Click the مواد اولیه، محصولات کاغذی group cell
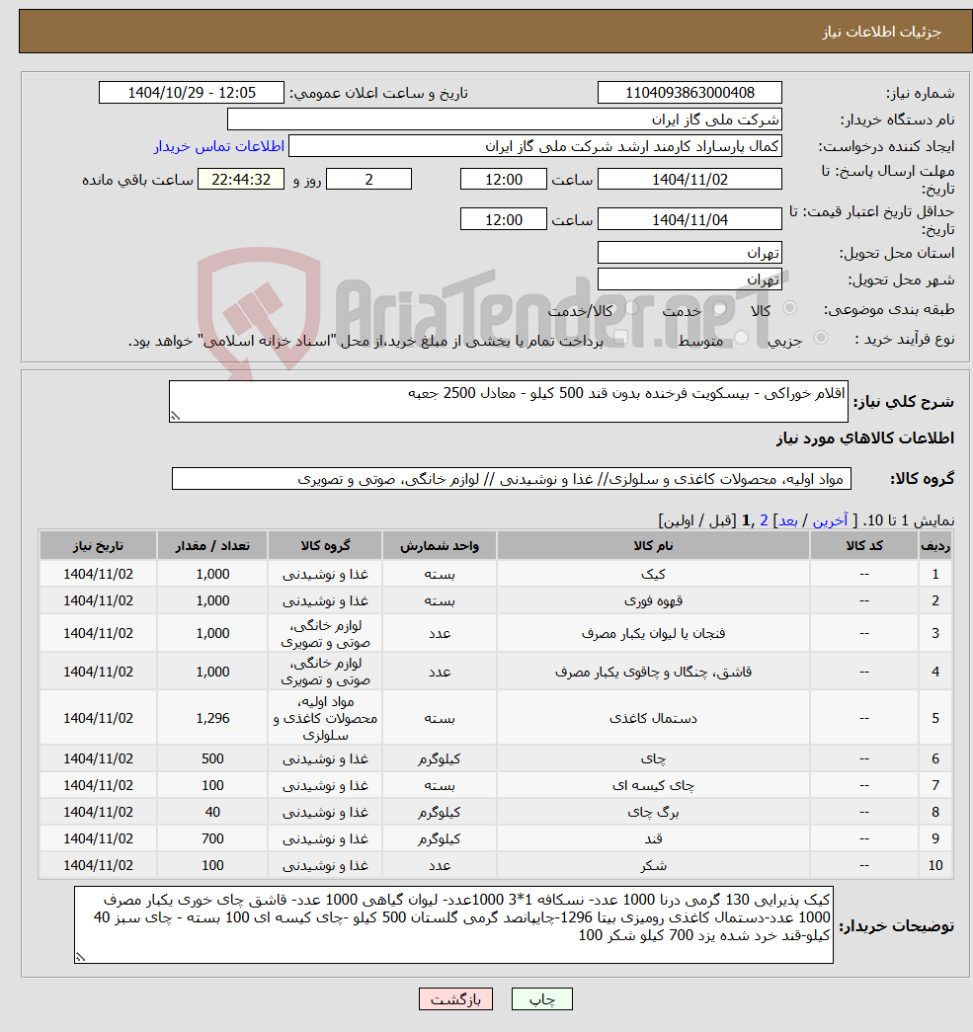This screenshot has height=1032, width=973. click(325, 718)
